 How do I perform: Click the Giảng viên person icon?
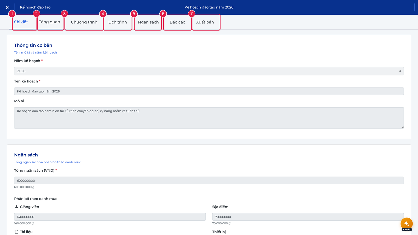pyautogui.click(x=16, y=207)
